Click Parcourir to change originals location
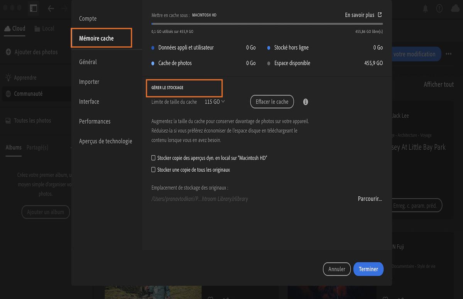 [369, 198]
